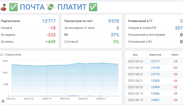Screen dimensions: 183x105
Task: Click the Подписчиков chart title
Action: pos(13,54)
